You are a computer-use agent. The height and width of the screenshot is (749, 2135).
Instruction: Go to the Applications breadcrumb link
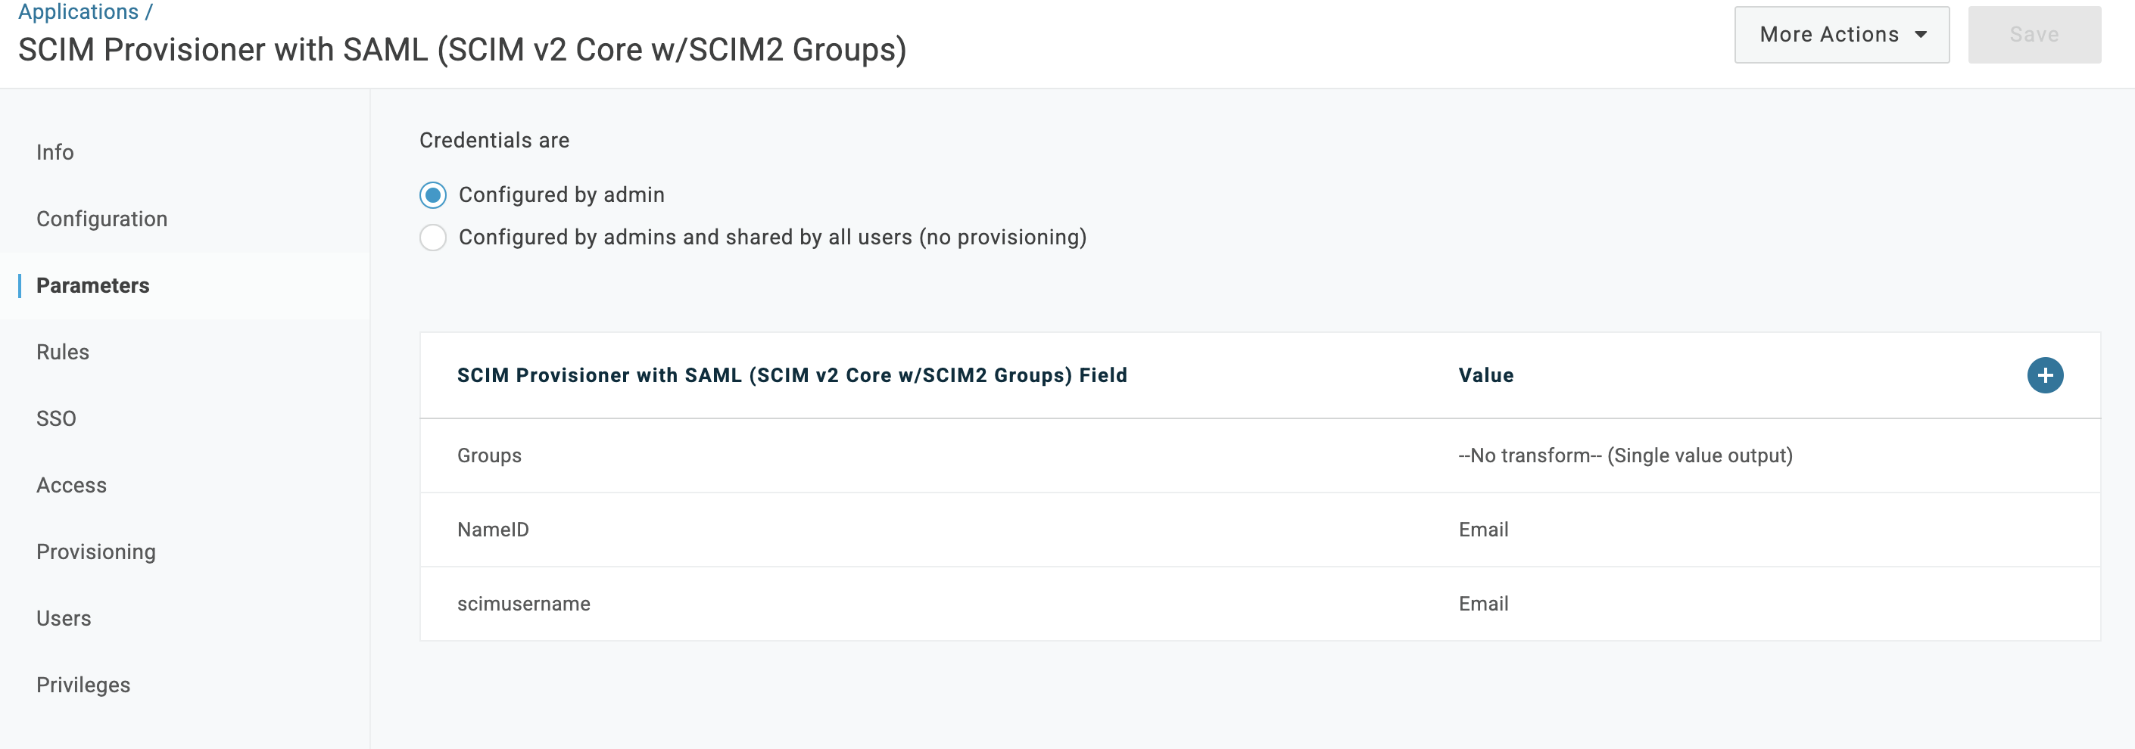79,11
